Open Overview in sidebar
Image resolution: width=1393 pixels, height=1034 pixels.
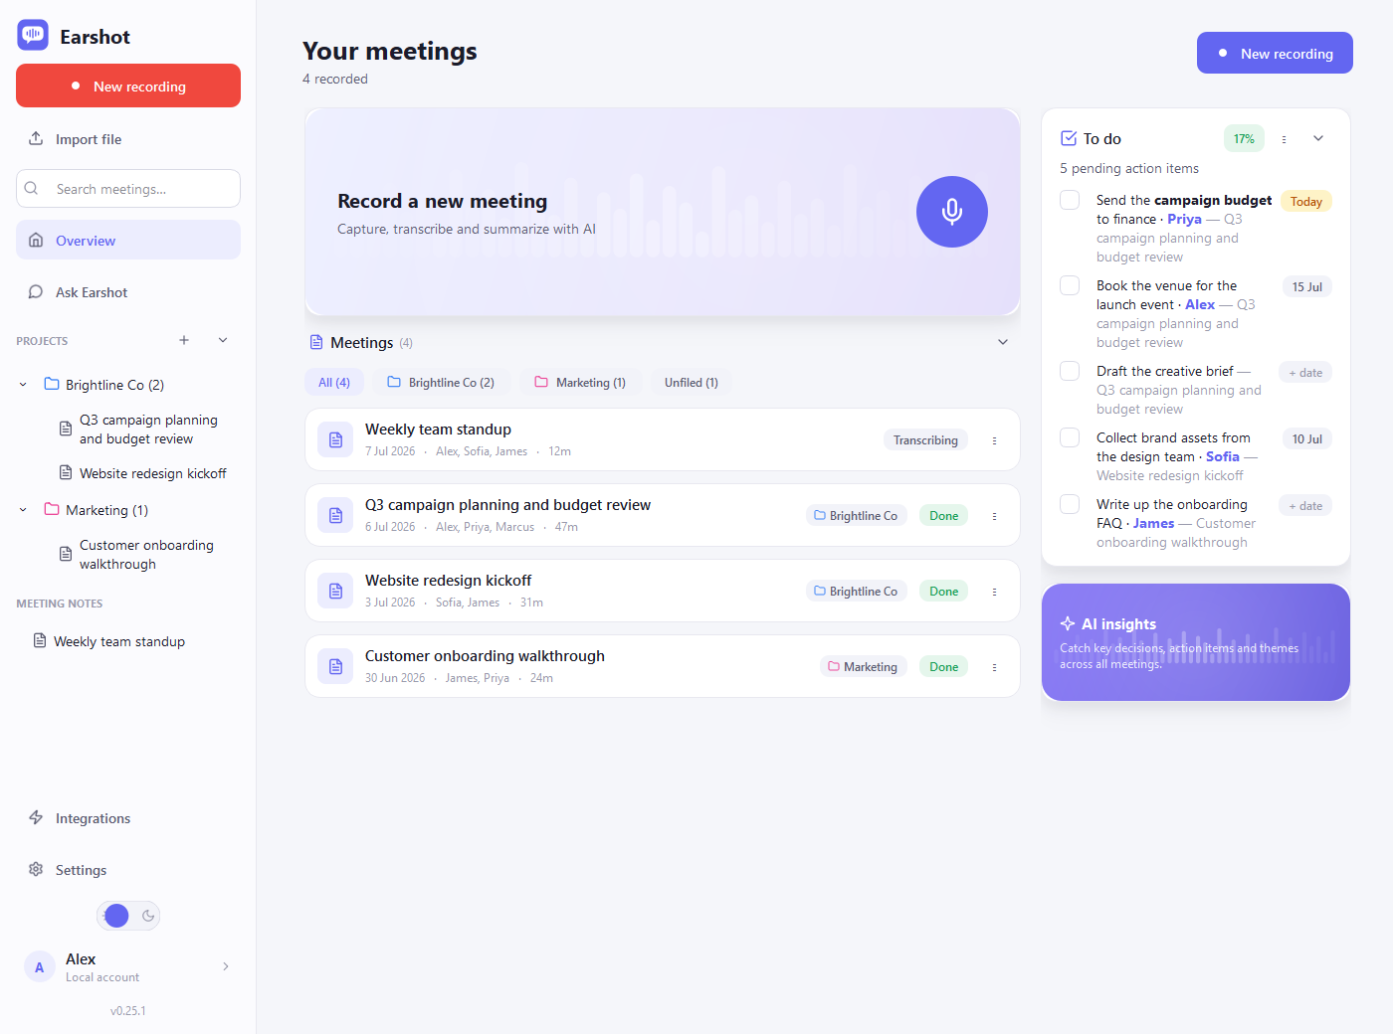pyautogui.click(x=128, y=240)
